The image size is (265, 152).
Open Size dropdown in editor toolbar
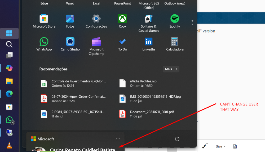coord(220,146)
